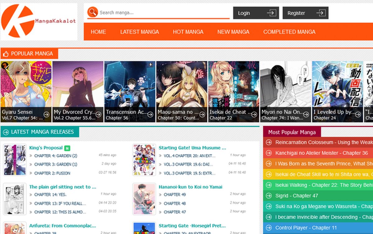Click the arrow icon beside Isekai Walking
373x234 pixels.
point(269,185)
